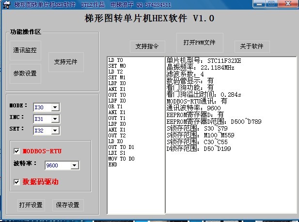Close the HEX software window
The height and width of the screenshot is (222, 299).
(x=287, y=4)
